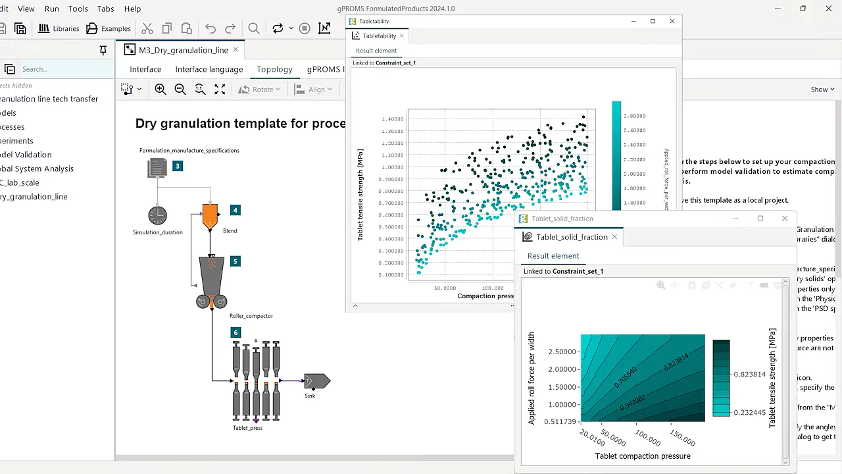842x474 pixels.
Task: Click the step 3 badge
Action: pyautogui.click(x=177, y=167)
